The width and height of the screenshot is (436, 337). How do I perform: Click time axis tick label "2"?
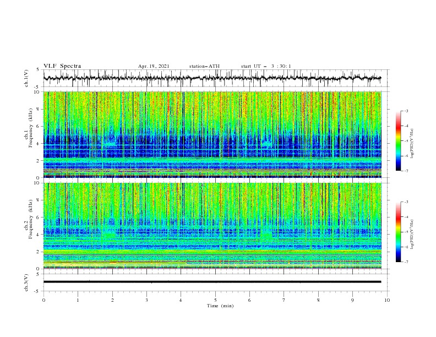(x=112, y=300)
